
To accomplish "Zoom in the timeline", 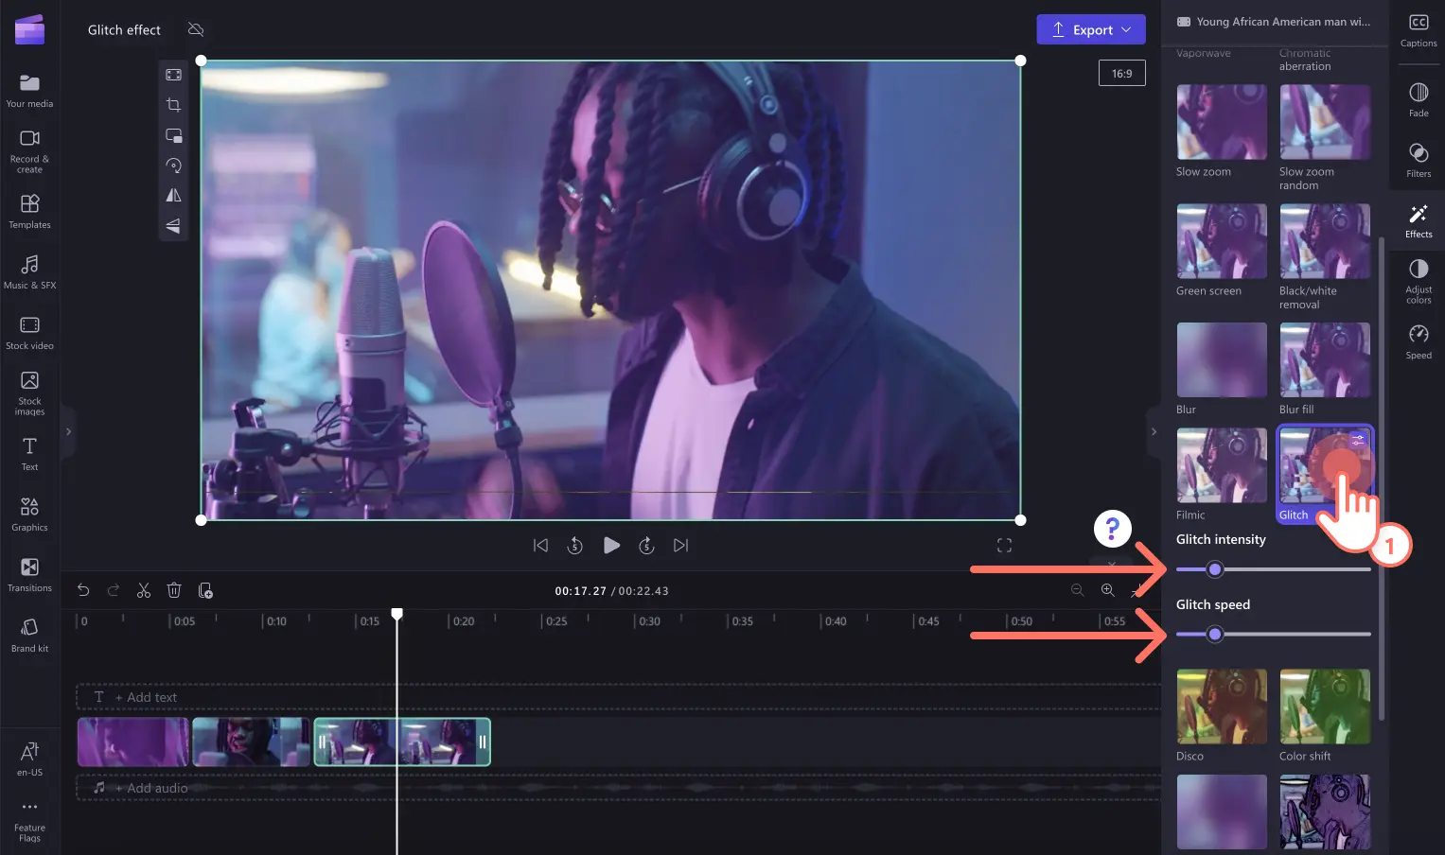I will [x=1107, y=590].
